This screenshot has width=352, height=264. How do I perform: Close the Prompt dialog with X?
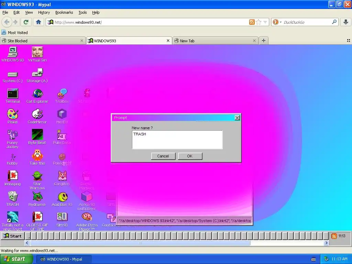point(237,118)
